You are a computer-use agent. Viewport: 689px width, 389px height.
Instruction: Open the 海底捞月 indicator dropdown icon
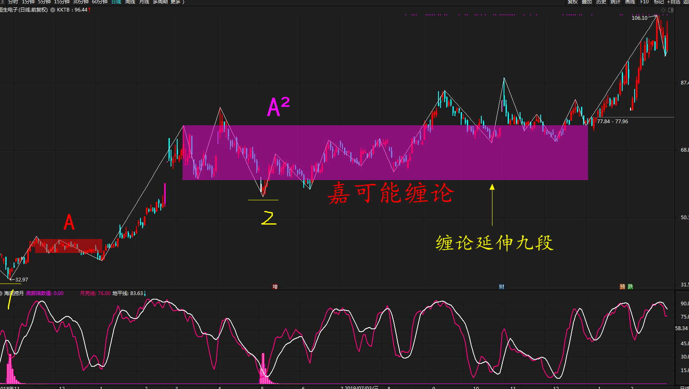pos(1,293)
